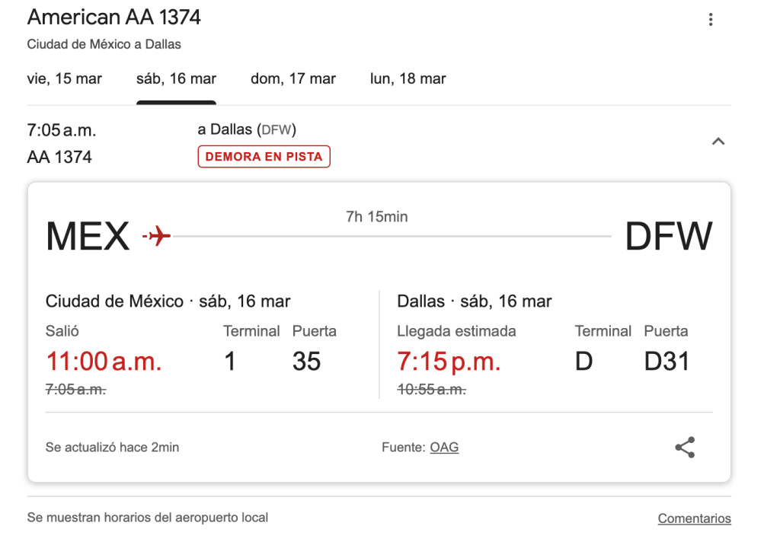Click the "DEMORA EN PISTA" badge

pyautogui.click(x=264, y=156)
